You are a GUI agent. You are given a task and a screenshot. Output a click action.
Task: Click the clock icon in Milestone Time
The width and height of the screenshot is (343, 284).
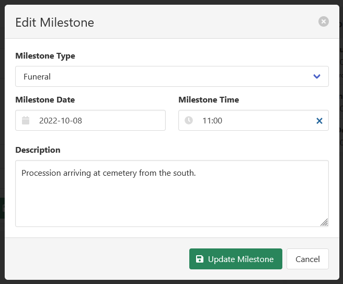(x=189, y=120)
